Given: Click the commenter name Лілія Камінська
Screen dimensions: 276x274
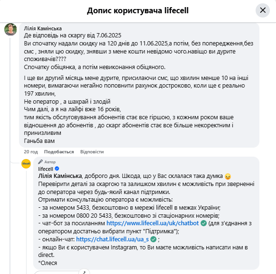Looking at the screenshot, I should 43,28.
